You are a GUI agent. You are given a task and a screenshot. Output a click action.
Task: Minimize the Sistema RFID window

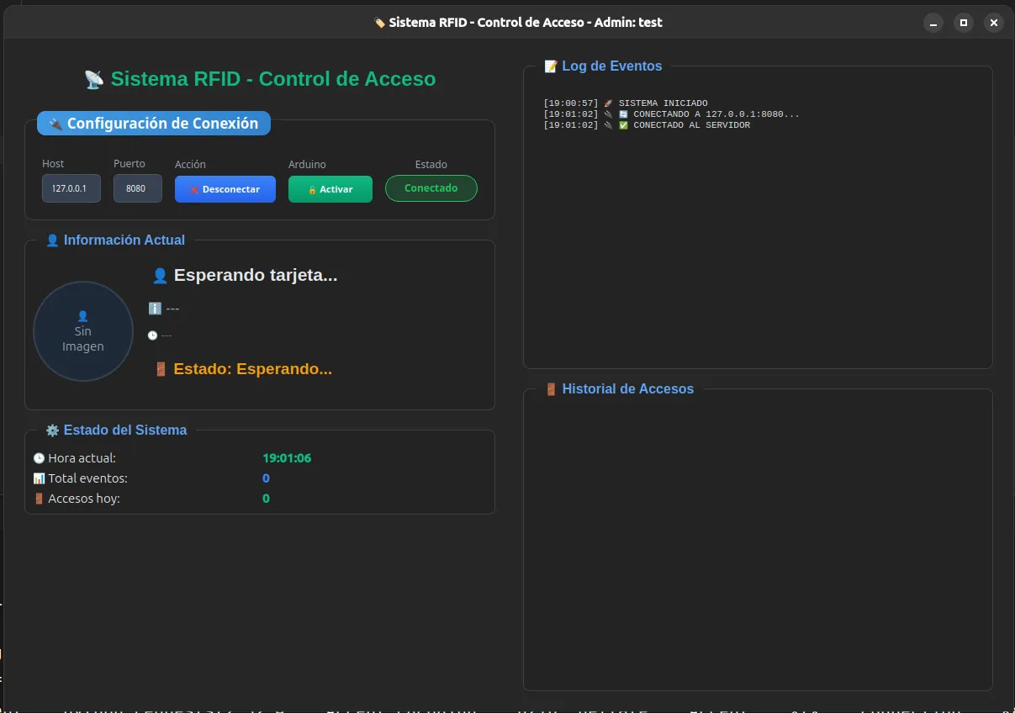933,23
